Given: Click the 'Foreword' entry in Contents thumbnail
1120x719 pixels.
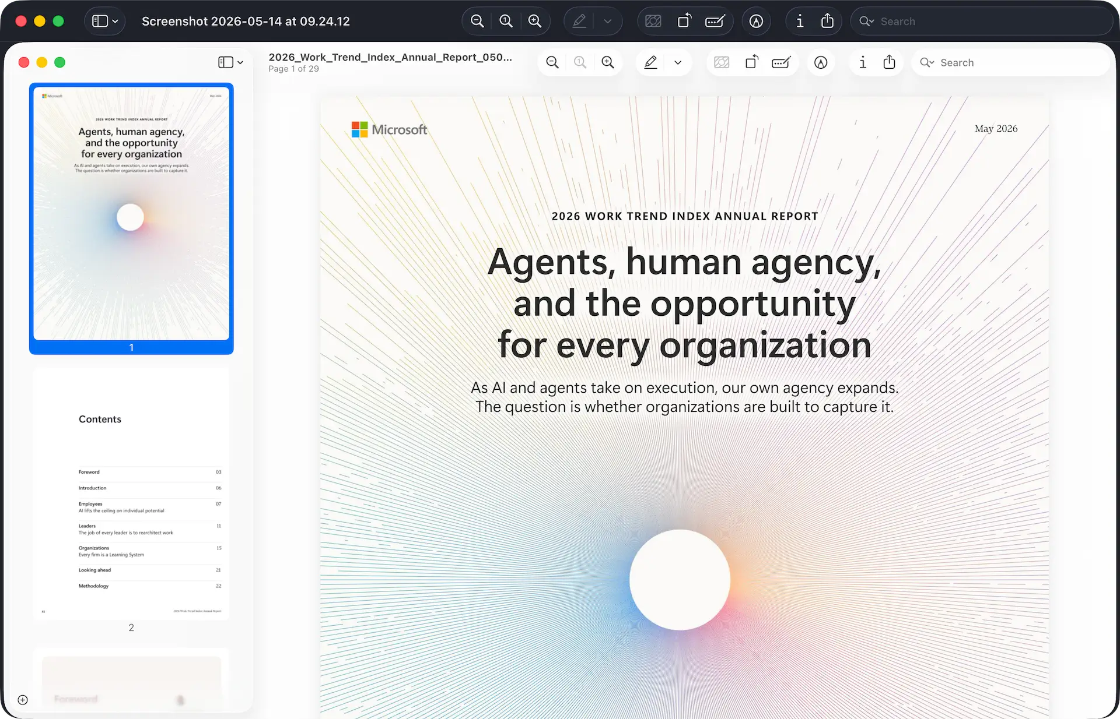Looking at the screenshot, I should (x=89, y=472).
